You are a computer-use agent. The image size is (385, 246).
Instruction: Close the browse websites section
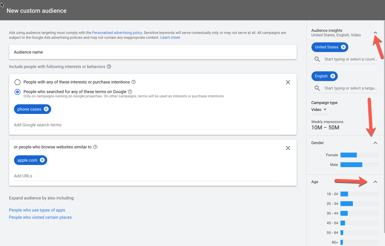click(288, 148)
